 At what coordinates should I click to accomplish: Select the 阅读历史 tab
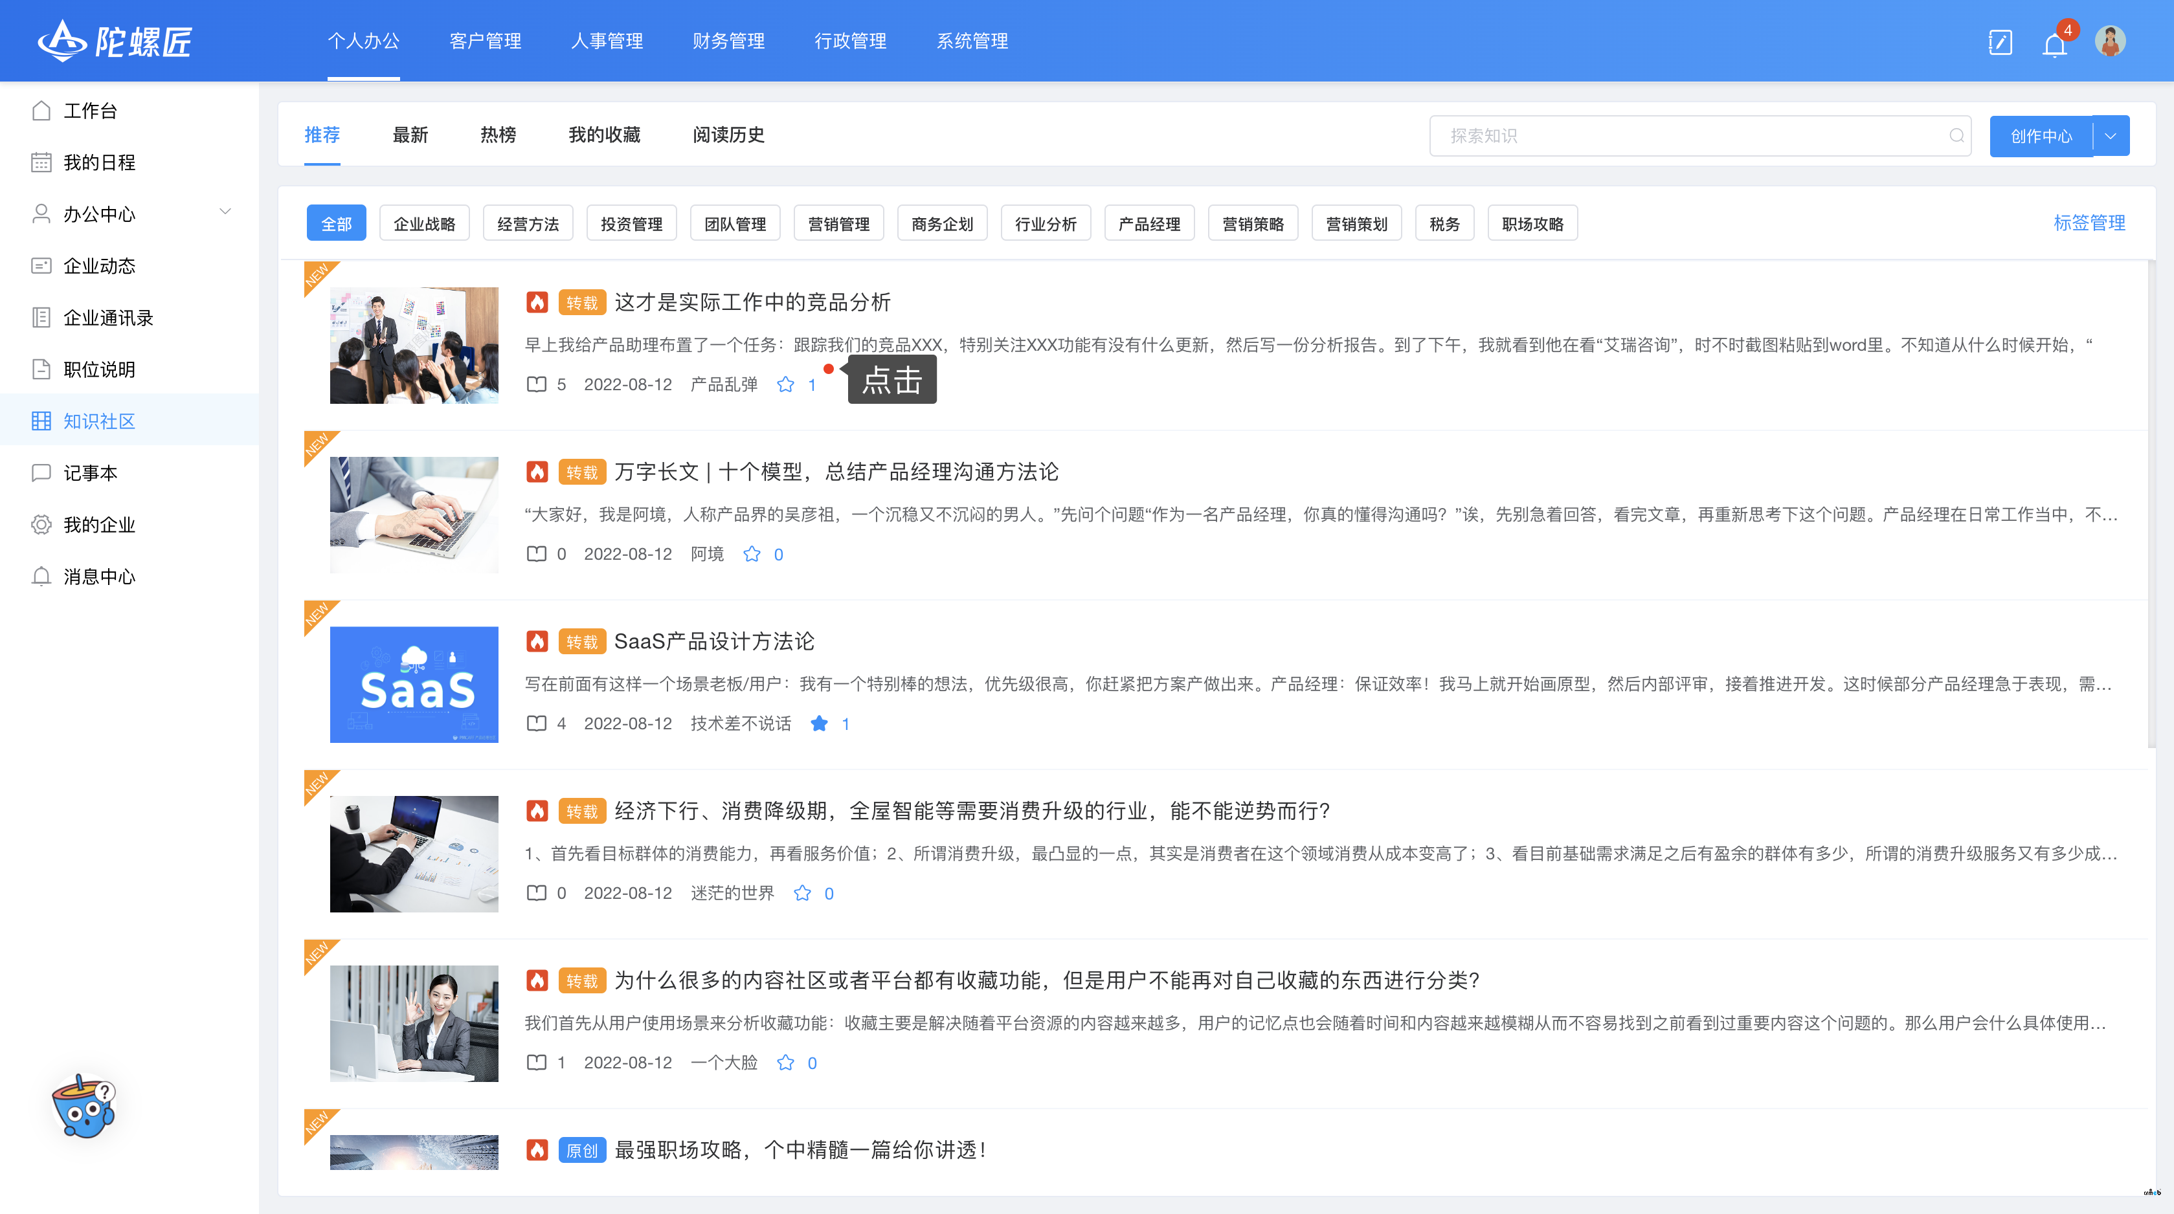(728, 135)
